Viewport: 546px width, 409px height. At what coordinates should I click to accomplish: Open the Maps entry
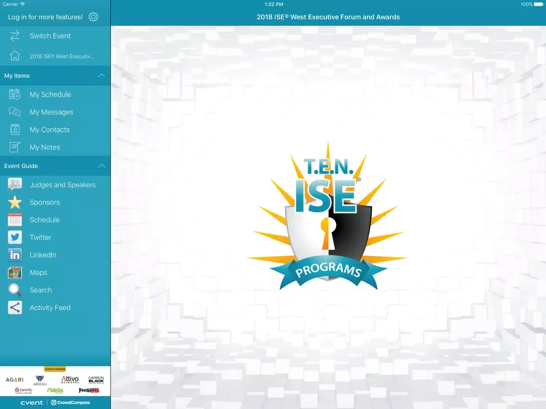(55, 272)
